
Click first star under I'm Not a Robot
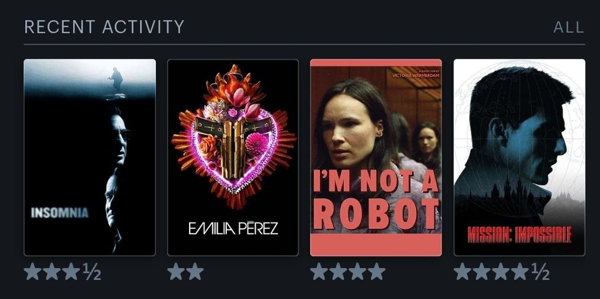click(319, 271)
